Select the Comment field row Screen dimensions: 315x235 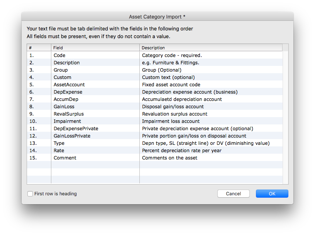155,158
